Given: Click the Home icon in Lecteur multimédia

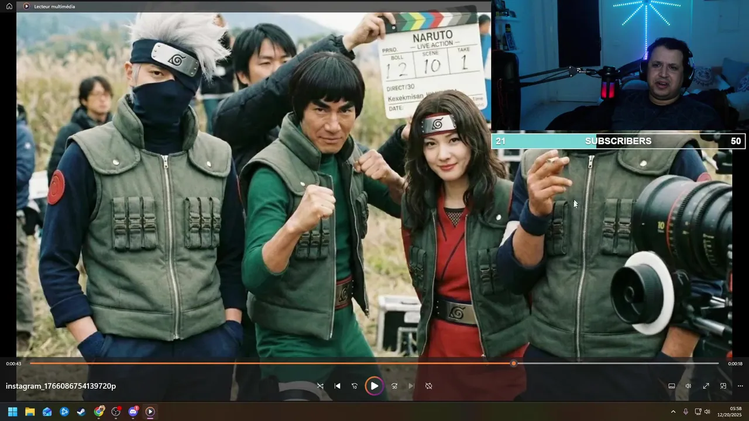Looking at the screenshot, I should pos(9,6).
